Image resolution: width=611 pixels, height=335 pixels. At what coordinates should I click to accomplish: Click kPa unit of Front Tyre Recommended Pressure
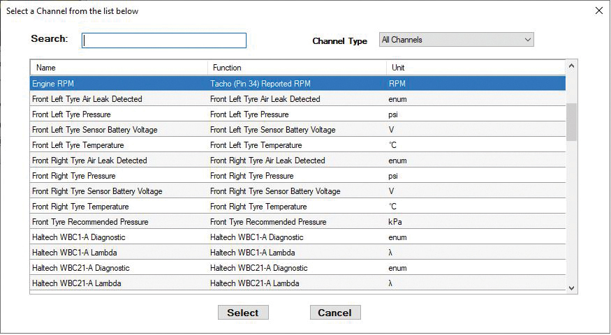pos(395,222)
